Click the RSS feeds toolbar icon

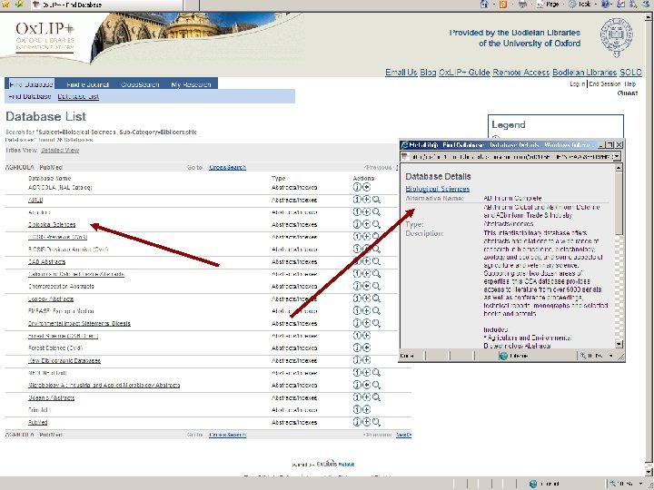503,5
